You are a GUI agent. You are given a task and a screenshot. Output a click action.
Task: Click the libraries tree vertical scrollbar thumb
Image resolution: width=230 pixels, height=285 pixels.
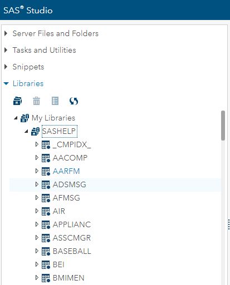[223, 126]
